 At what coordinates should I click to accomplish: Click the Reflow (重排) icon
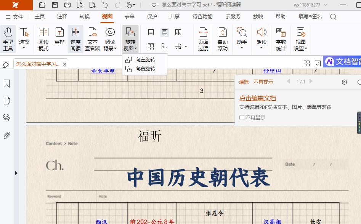coord(59,37)
